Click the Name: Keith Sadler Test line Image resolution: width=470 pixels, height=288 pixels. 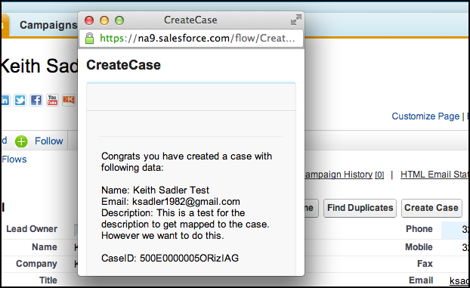[155, 190]
